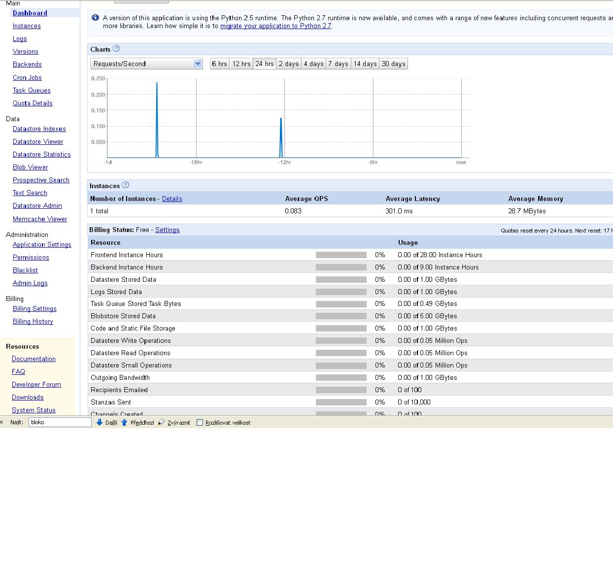613x569 pixels.
Task: Select the 30 days chart range
Action: 393,64
